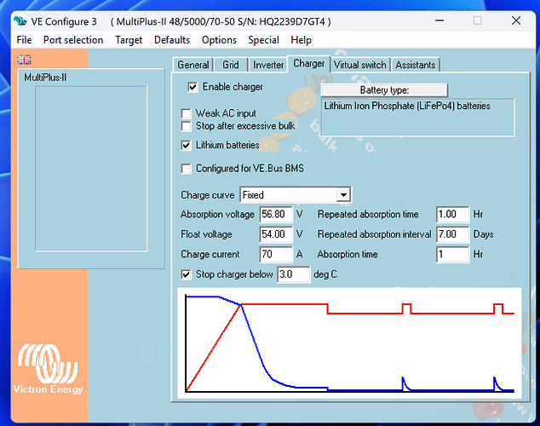Click the MultiPlus-II device panel box
This screenshot has width=540, height=426.
[x=91, y=169]
